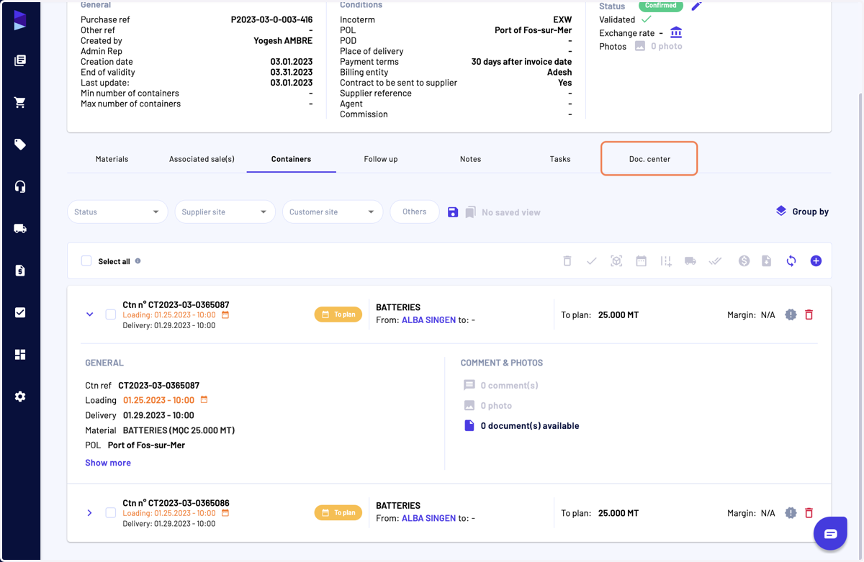Click the exchange rate bank icon
Image resolution: width=864 pixels, height=562 pixels.
(676, 32)
